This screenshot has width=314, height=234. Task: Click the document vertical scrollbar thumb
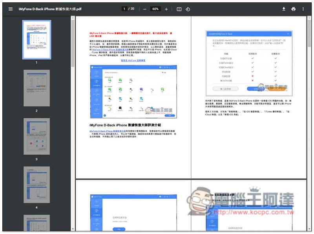309,33
